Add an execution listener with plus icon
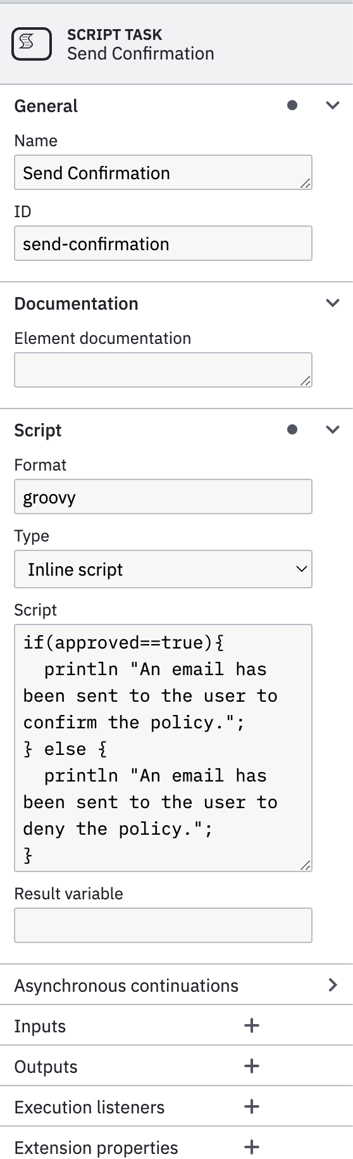Screen dimensions: 353x1159 pos(252,1106)
